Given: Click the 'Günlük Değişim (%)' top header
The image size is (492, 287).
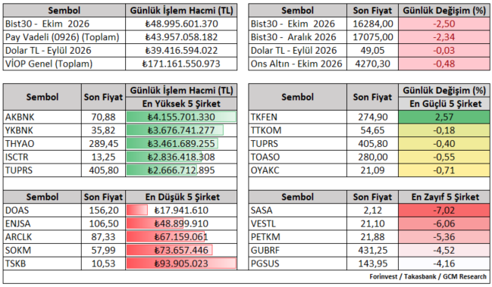Looking at the screenshot, I should (444, 11).
